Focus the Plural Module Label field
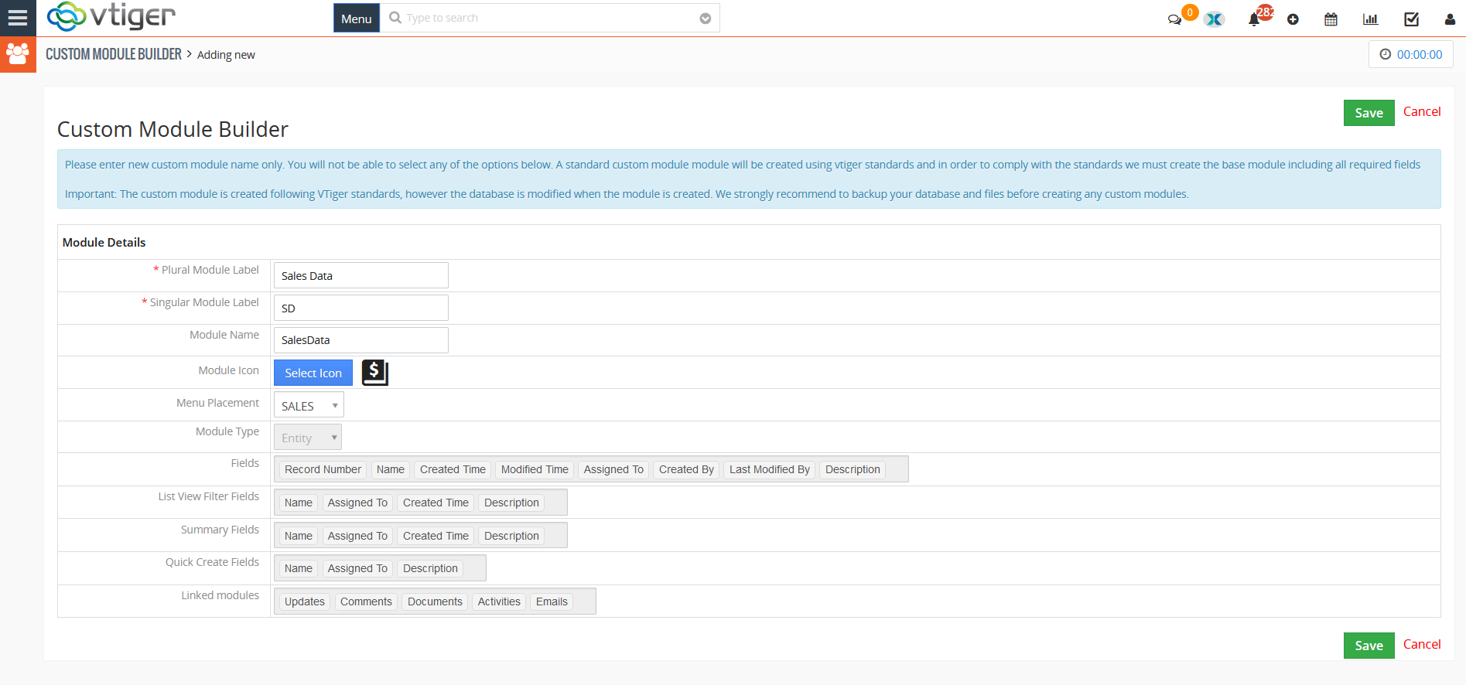Image resolution: width=1466 pixels, height=685 pixels. (361, 275)
